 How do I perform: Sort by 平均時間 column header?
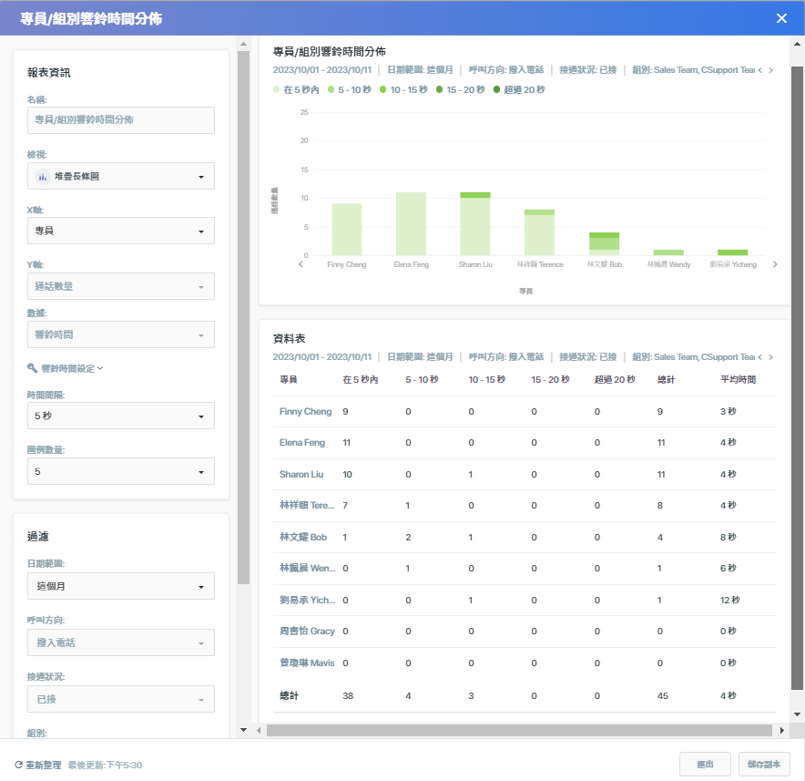(738, 380)
